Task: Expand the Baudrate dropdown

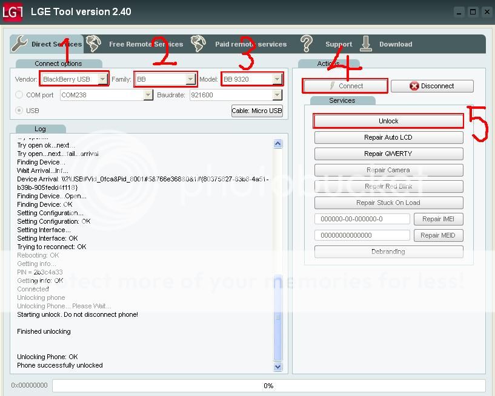Action: pos(277,95)
